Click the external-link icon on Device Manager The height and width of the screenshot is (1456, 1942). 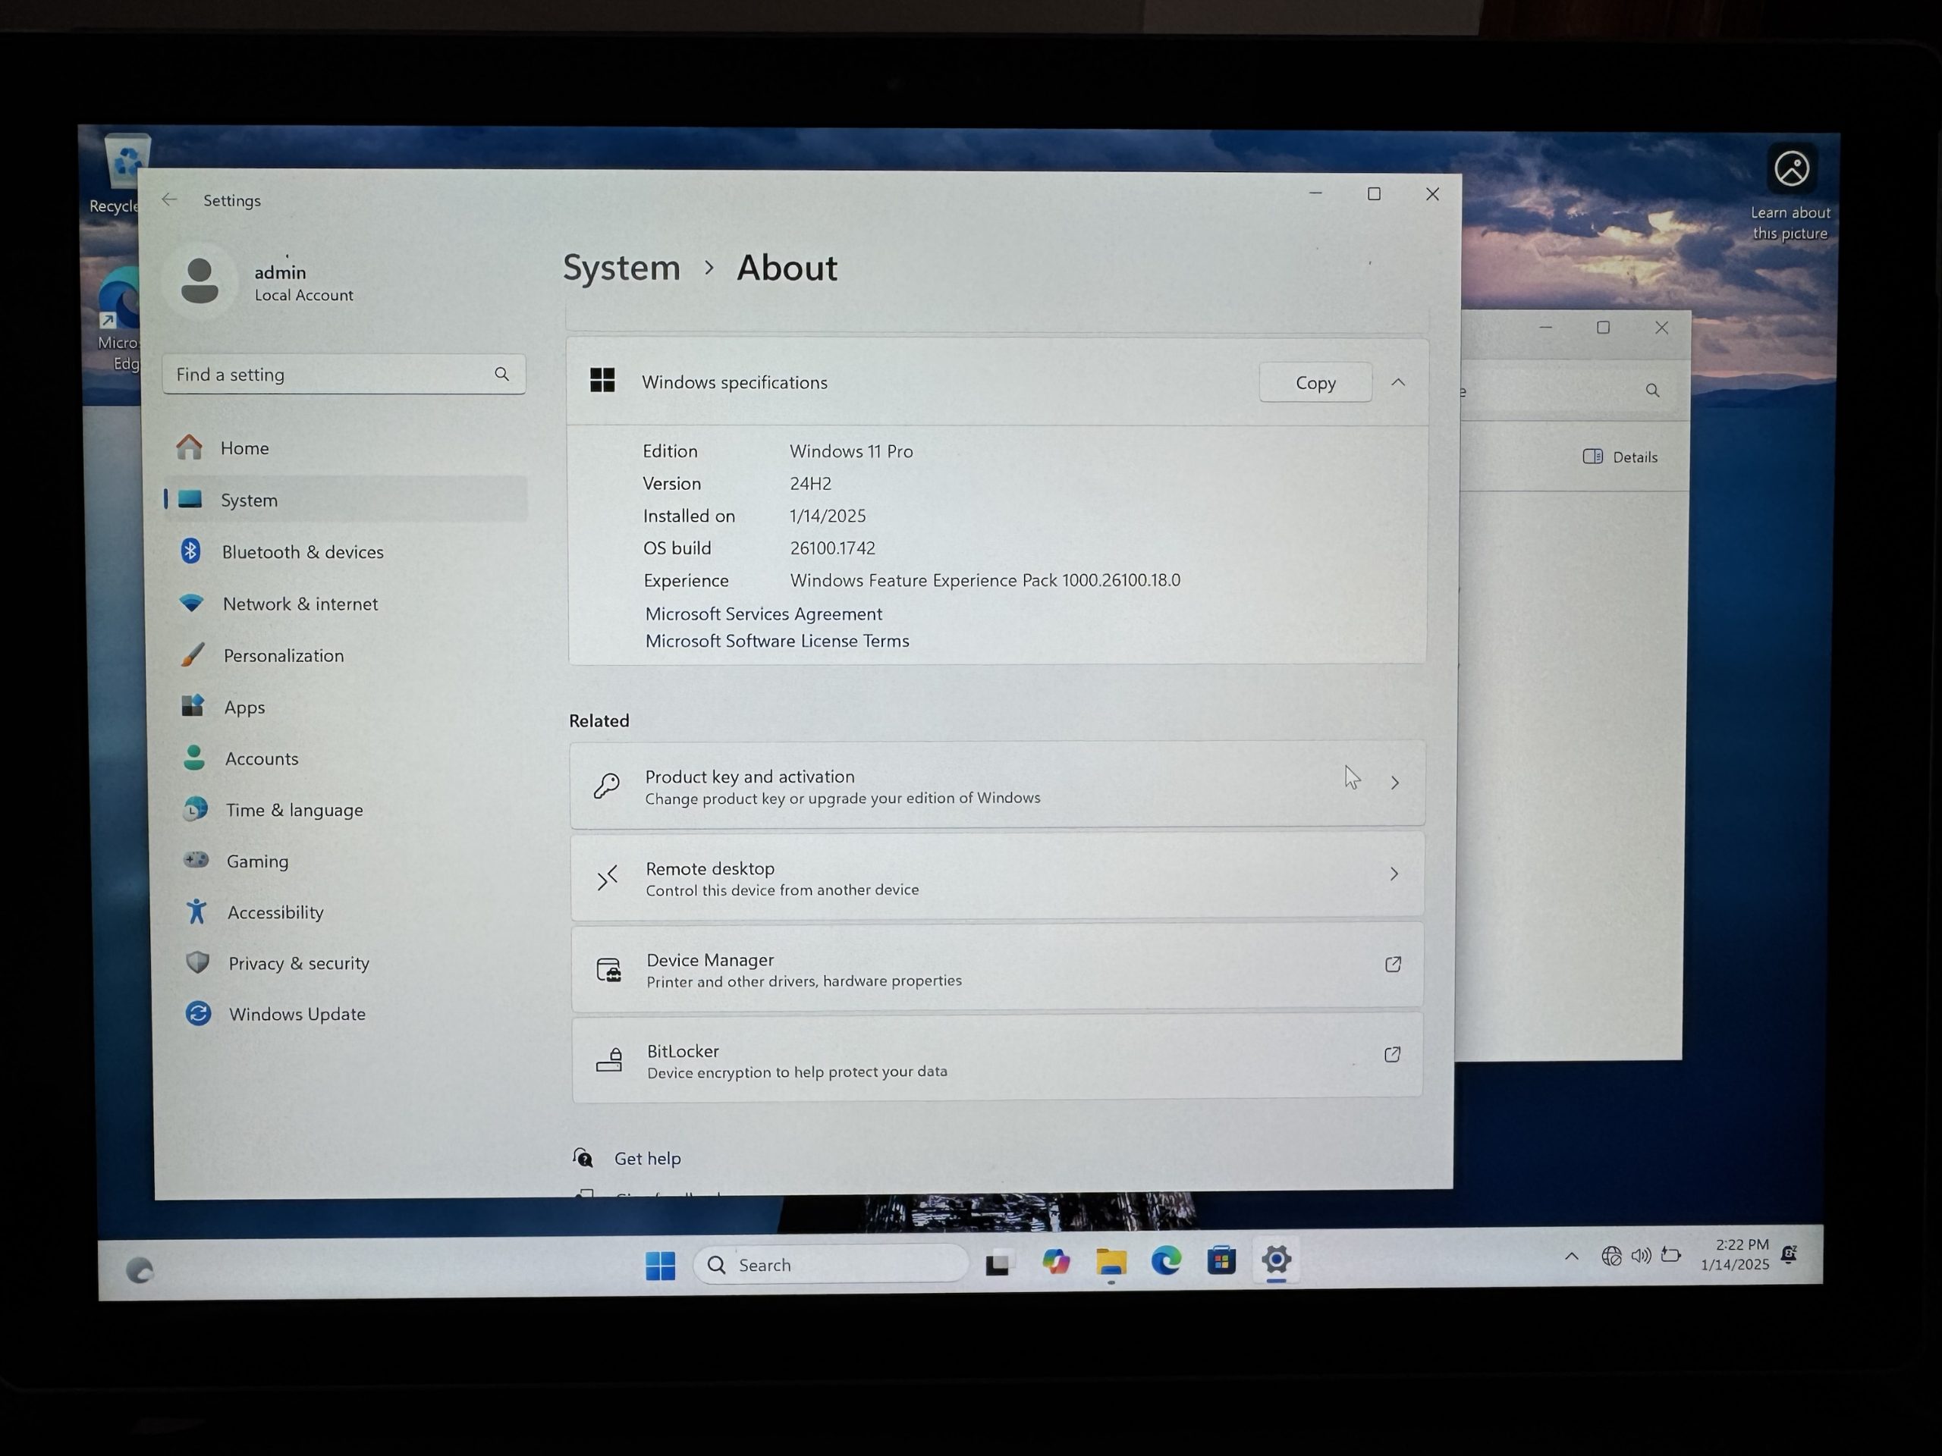click(1394, 965)
